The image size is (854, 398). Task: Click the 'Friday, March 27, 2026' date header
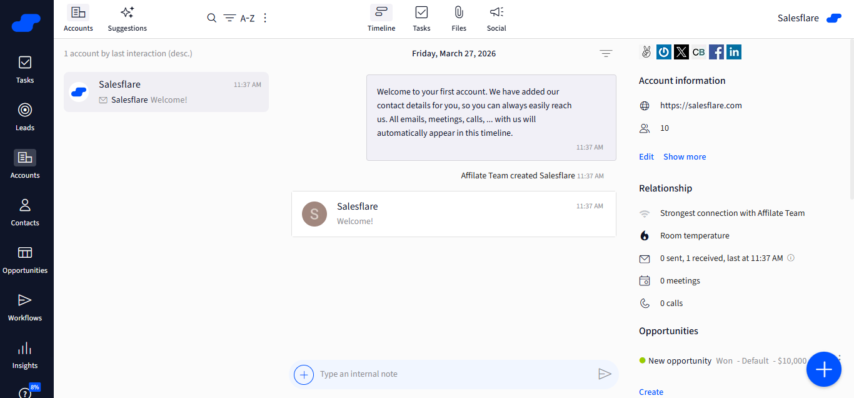click(454, 54)
